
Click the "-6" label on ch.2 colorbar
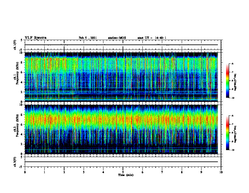(232, 116)
